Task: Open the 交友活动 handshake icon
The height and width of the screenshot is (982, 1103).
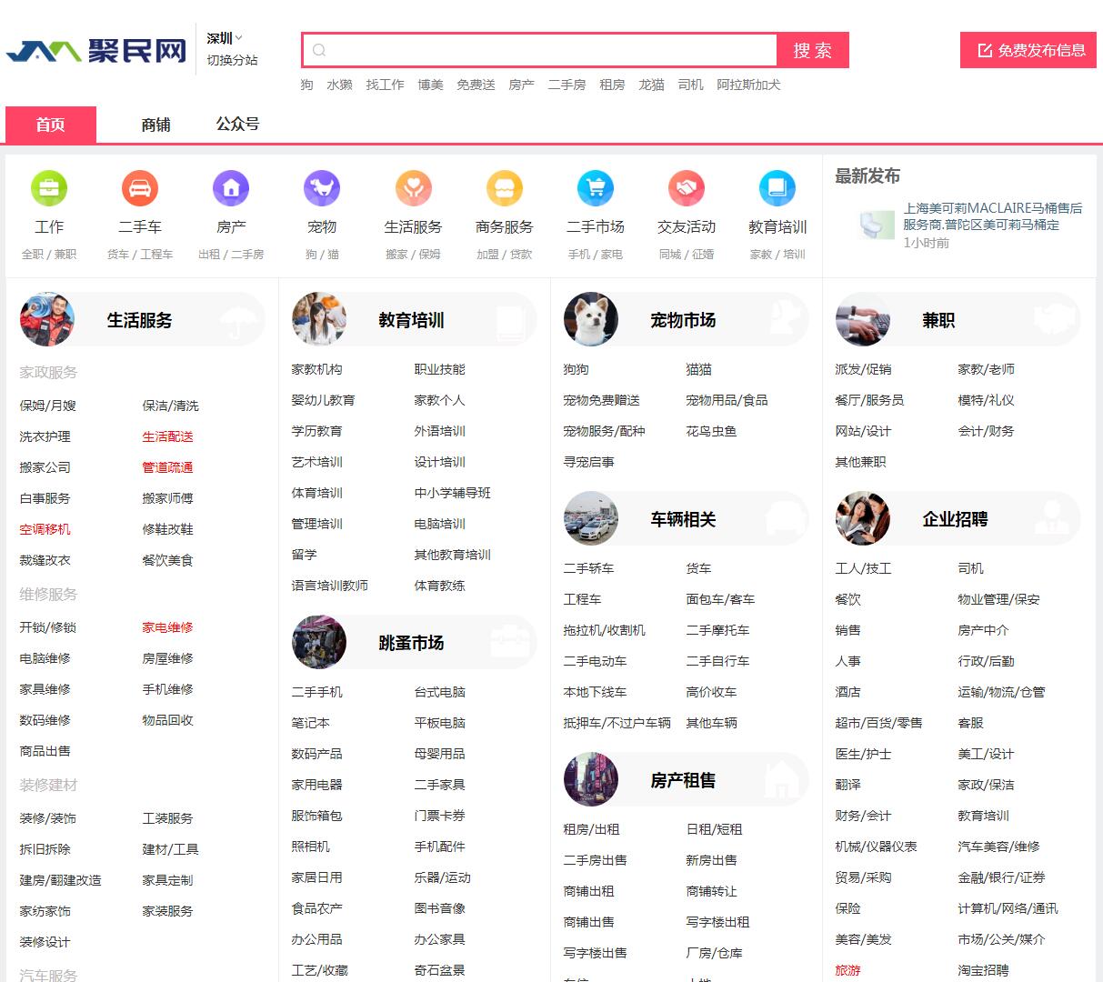Action: (x=687, y=188)
